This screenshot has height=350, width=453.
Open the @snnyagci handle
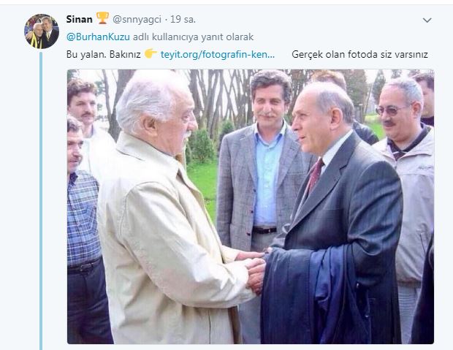click(137, 20)
